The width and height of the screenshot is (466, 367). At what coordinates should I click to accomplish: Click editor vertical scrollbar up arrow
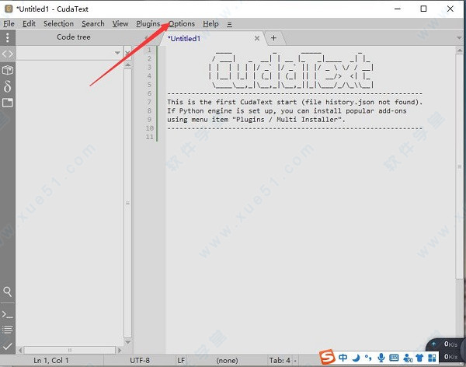[x=460, y=51]
